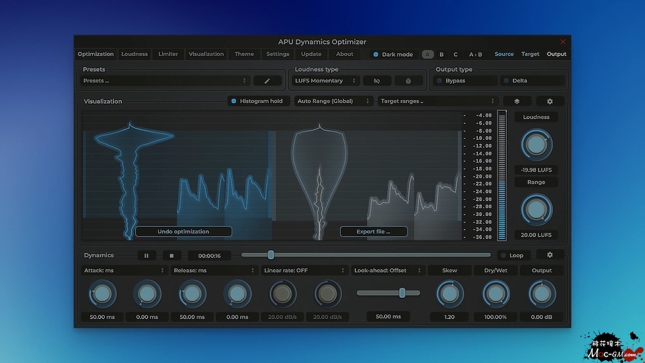Open the Settings tab
This screenshot has width=645, height=363.
(x=277, y=54)
